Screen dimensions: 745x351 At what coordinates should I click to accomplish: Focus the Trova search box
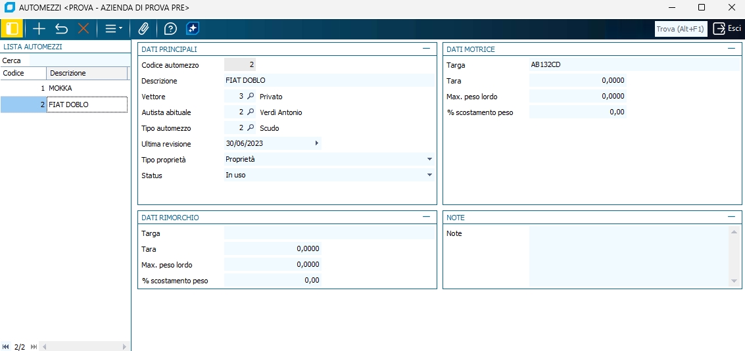[681, 29]
